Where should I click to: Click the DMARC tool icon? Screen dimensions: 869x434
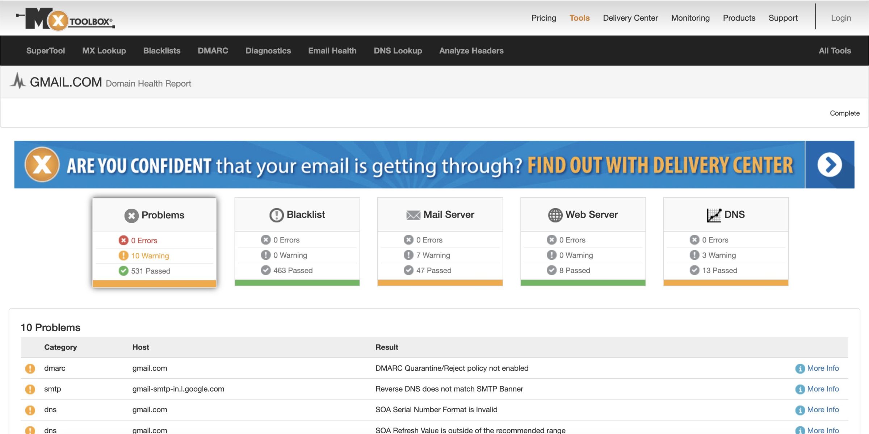(x=213, y=50)
